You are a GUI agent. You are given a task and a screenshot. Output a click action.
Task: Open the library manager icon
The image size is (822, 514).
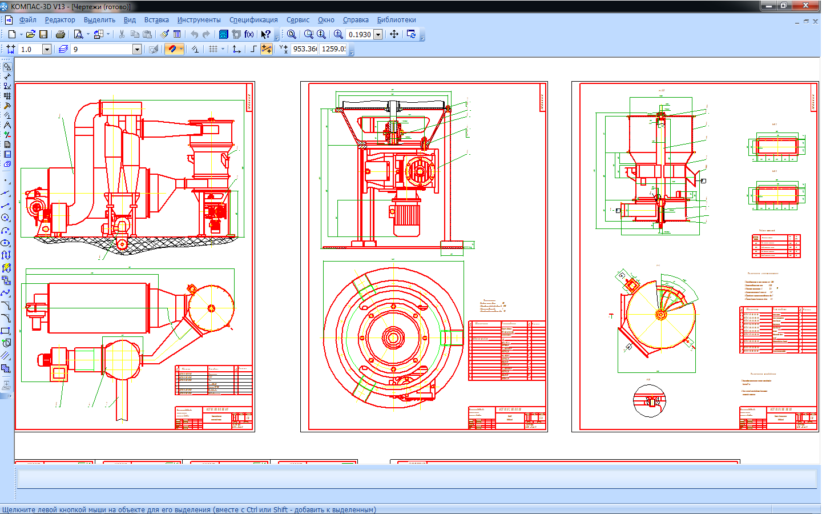[224, 34]
